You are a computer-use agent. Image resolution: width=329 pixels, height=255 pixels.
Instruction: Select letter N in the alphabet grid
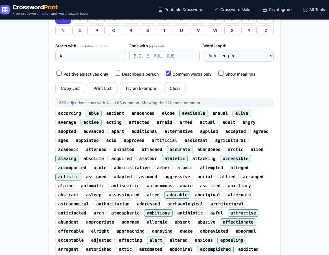(x=63, y=30)
